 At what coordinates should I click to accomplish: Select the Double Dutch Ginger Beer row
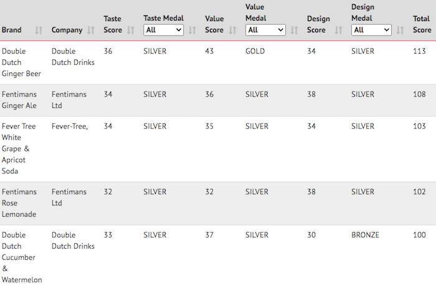click(x=218, y=62)
